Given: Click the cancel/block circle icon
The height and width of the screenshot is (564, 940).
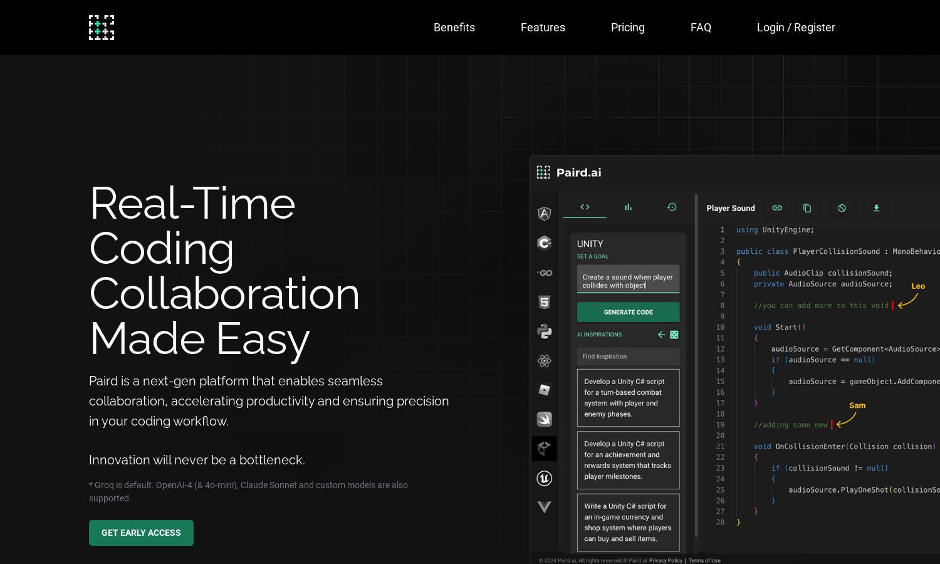Looking at the screenshot, I should point(842,208).
